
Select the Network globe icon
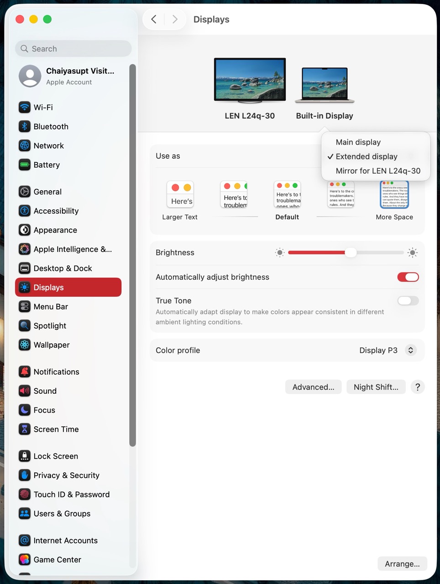tap(25, 146)
